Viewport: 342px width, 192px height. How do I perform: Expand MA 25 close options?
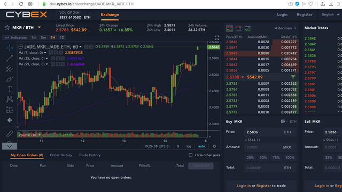[x=46, y=58]
